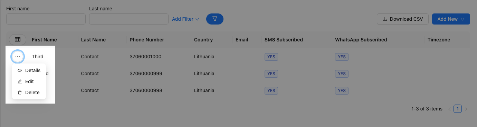The height and width of the screenshot is (127, 477).
Task: Click the Timezone column header
Action: (x=439, y=40)
